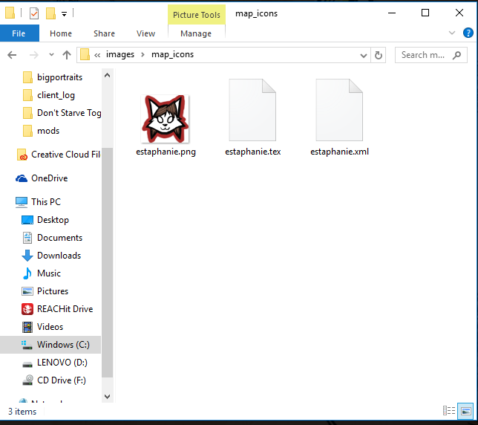Click the Properties quick access icon

pyautogui.click(x=33, y=13)
